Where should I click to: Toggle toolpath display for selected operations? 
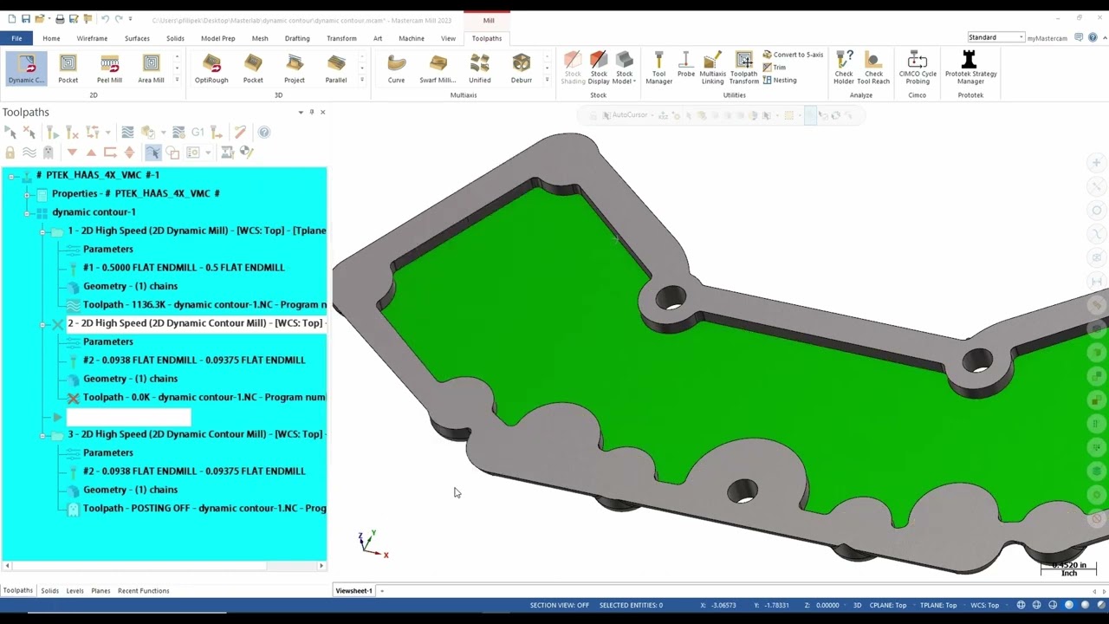click(29, 153)
